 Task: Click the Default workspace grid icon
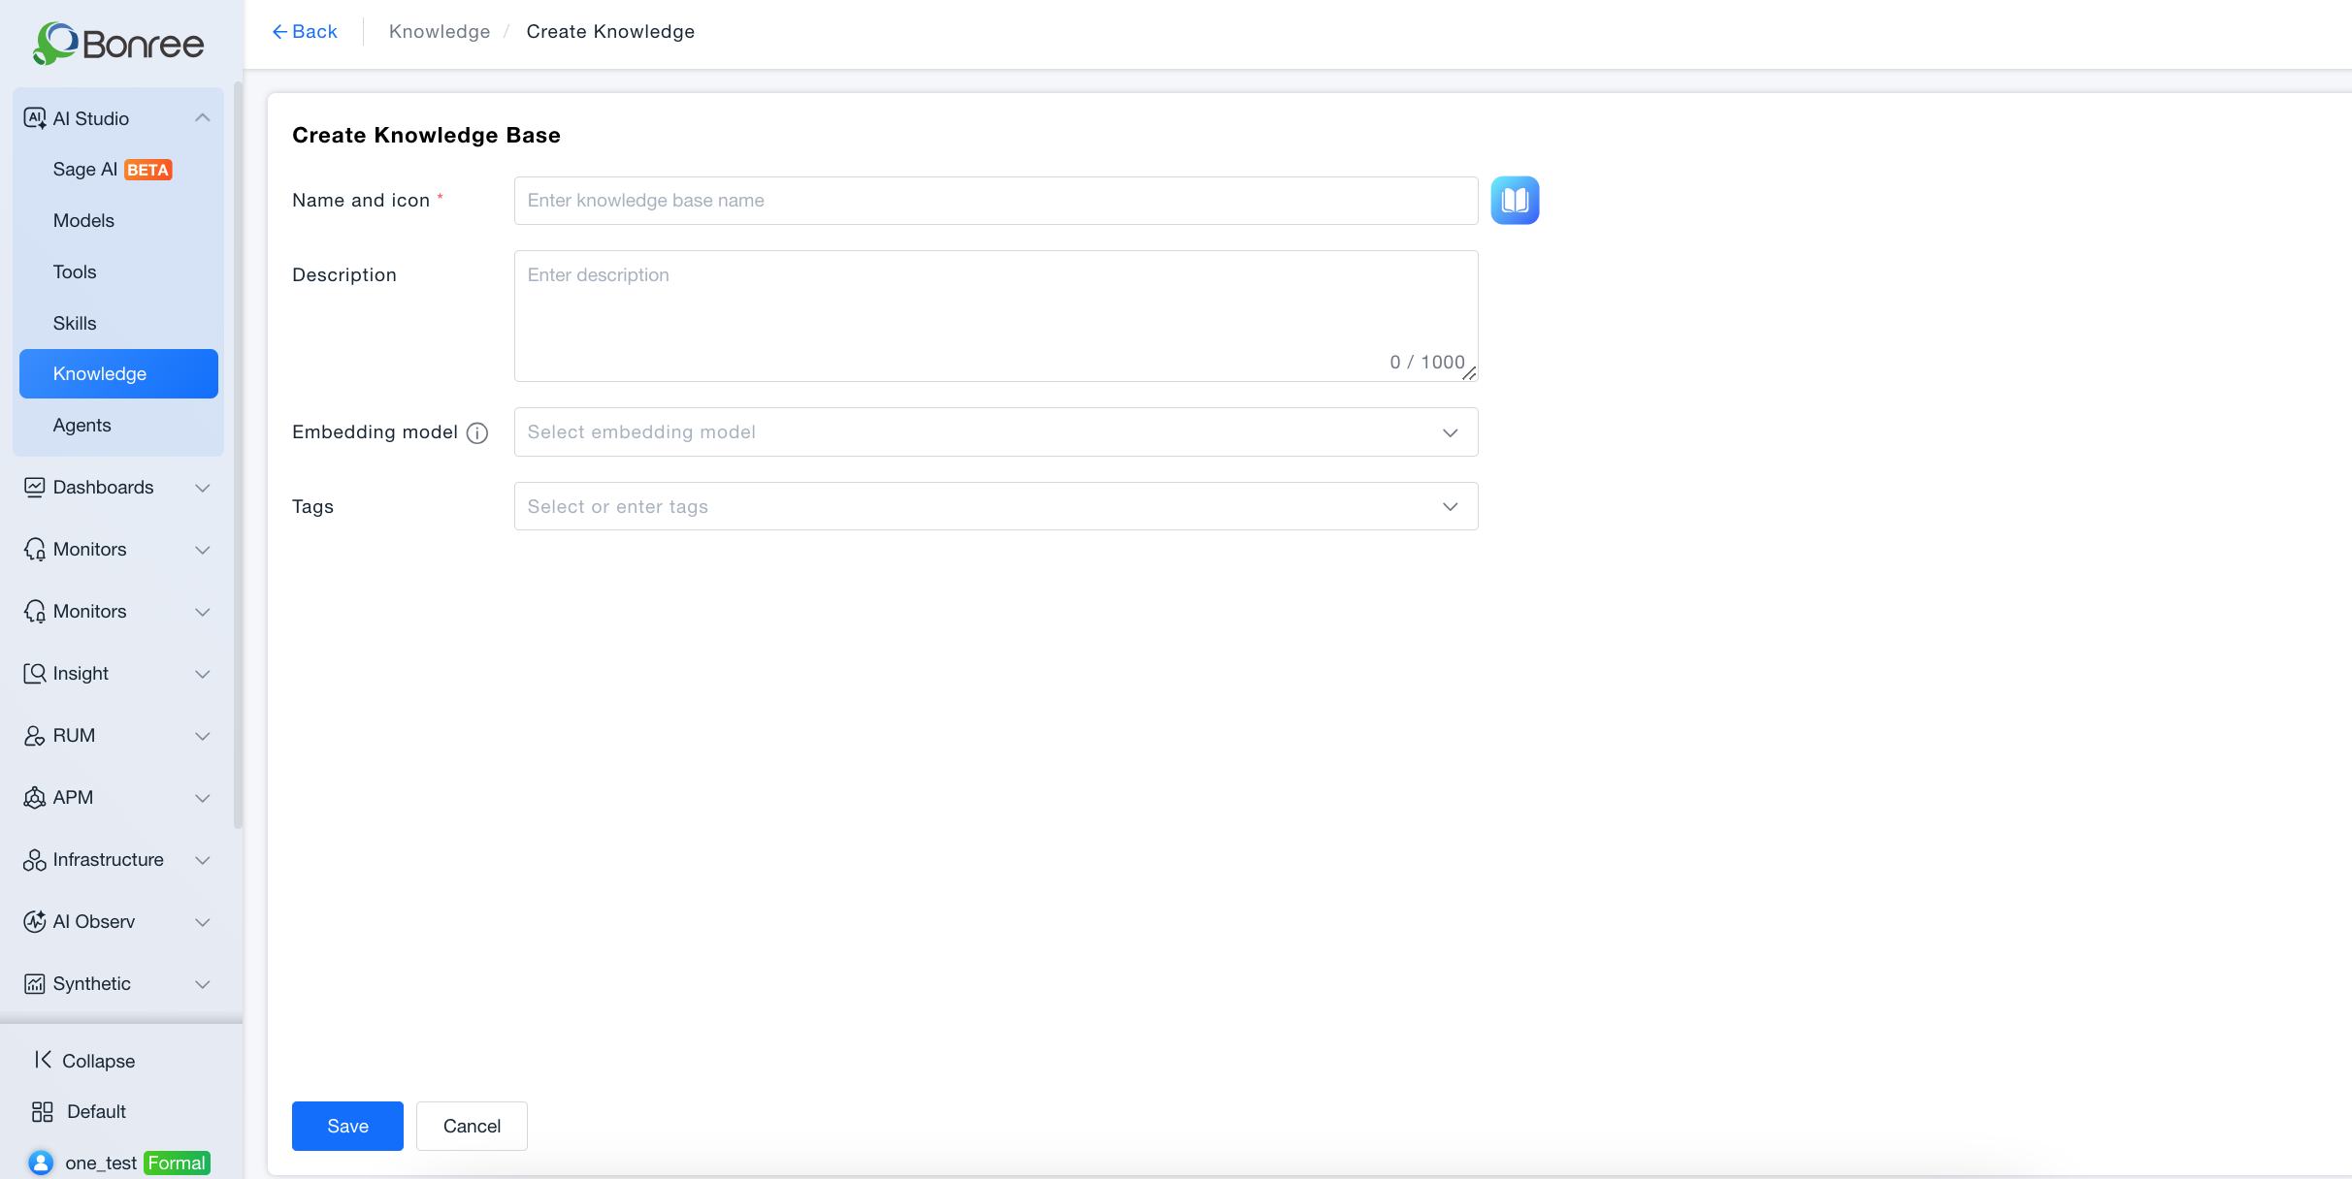tap(43, 1111)
